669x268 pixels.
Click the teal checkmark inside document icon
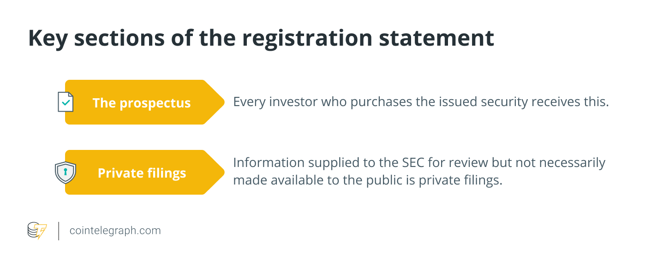(x=66, y=103)
